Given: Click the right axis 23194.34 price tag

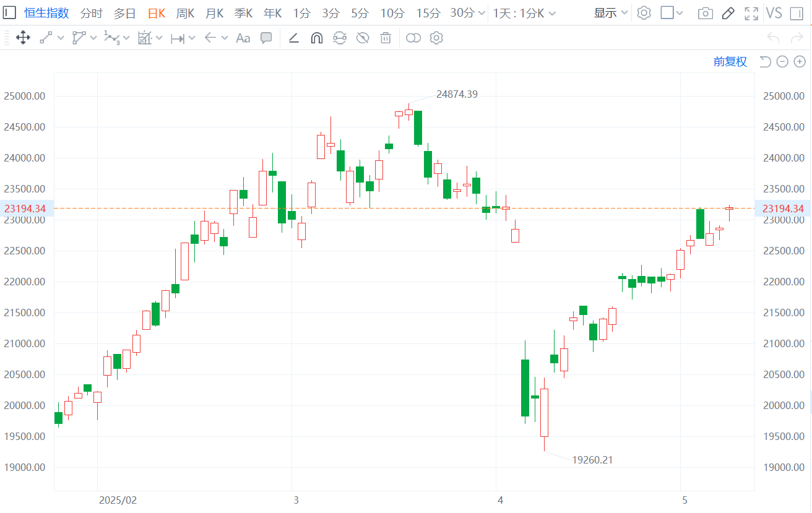Looking at the screenshot, I should pyautogui.click(x=783, y=209).
